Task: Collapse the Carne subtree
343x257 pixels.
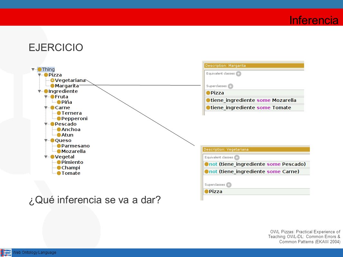Action: [x=46, y=108]
